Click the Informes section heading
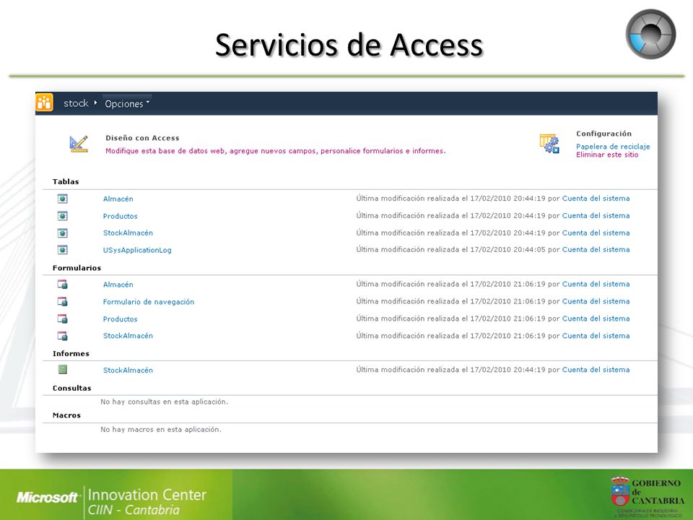The width and height of the screenshot is (693, 520). point(71,354)
